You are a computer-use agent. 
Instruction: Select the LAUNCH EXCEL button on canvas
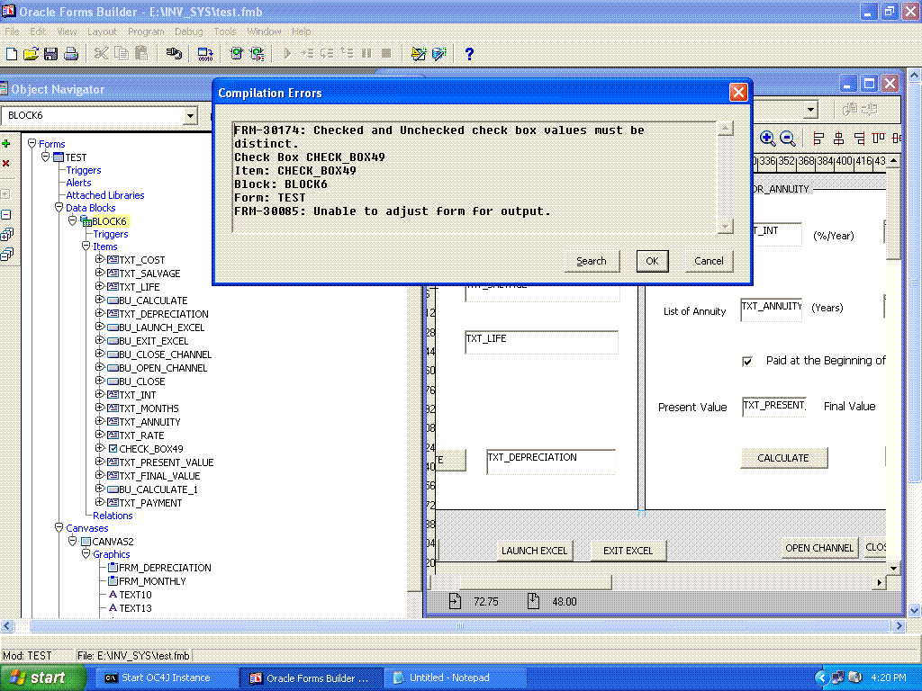pos(535,551)
